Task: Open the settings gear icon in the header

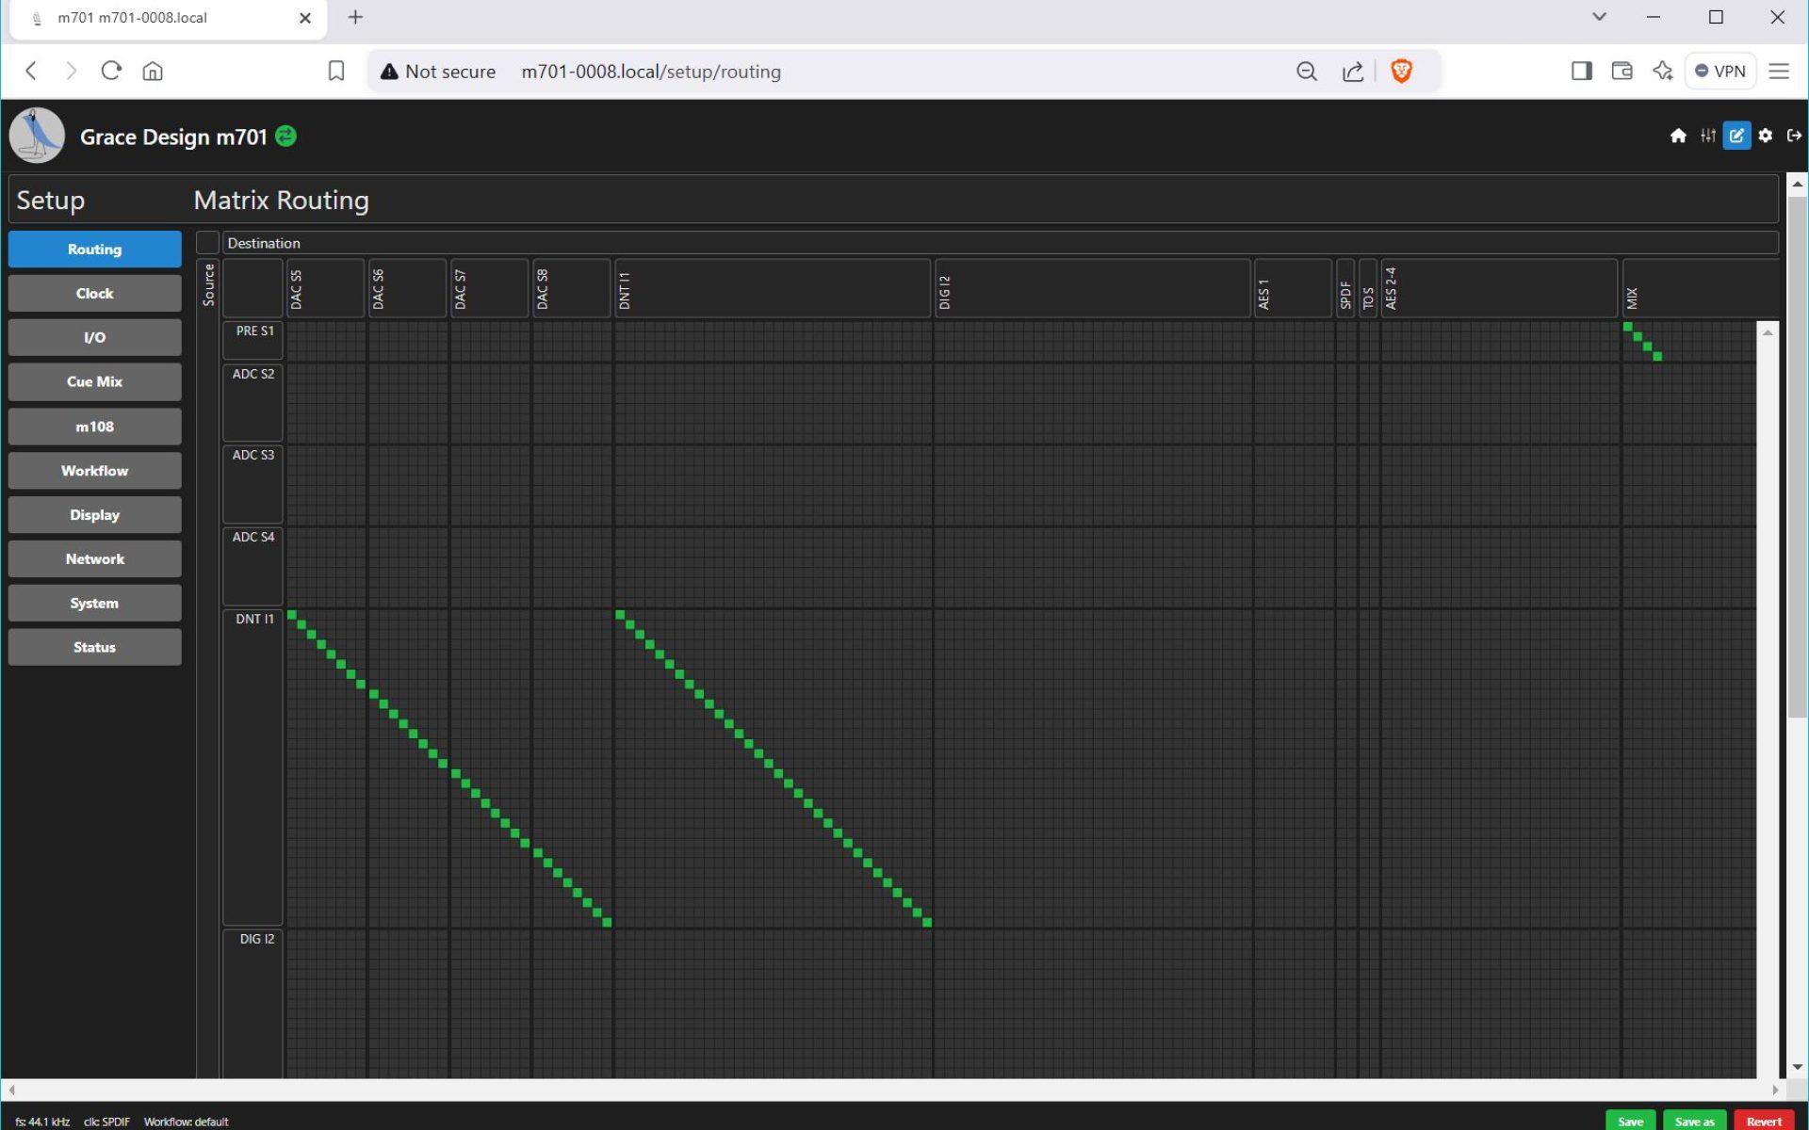Action: (1766, 136)
